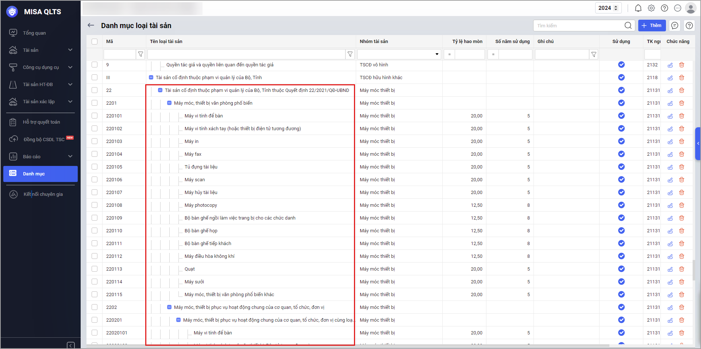
Task: Open the filter icon for Mã column
Action: 140,54
